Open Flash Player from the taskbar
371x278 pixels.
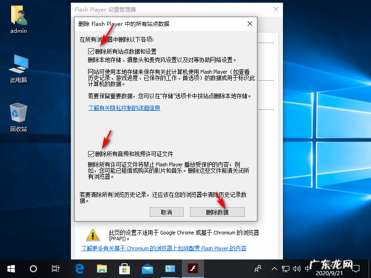click(192, 268)
